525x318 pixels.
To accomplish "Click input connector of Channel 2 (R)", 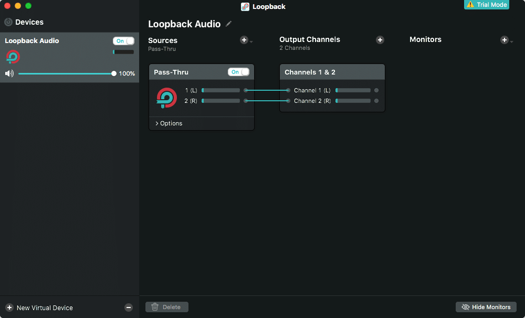I will [x=288, y=101].
